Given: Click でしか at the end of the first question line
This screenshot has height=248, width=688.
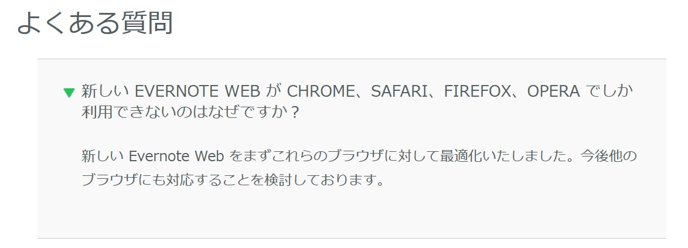Looking at the screenshot, I should pos(613,91).
